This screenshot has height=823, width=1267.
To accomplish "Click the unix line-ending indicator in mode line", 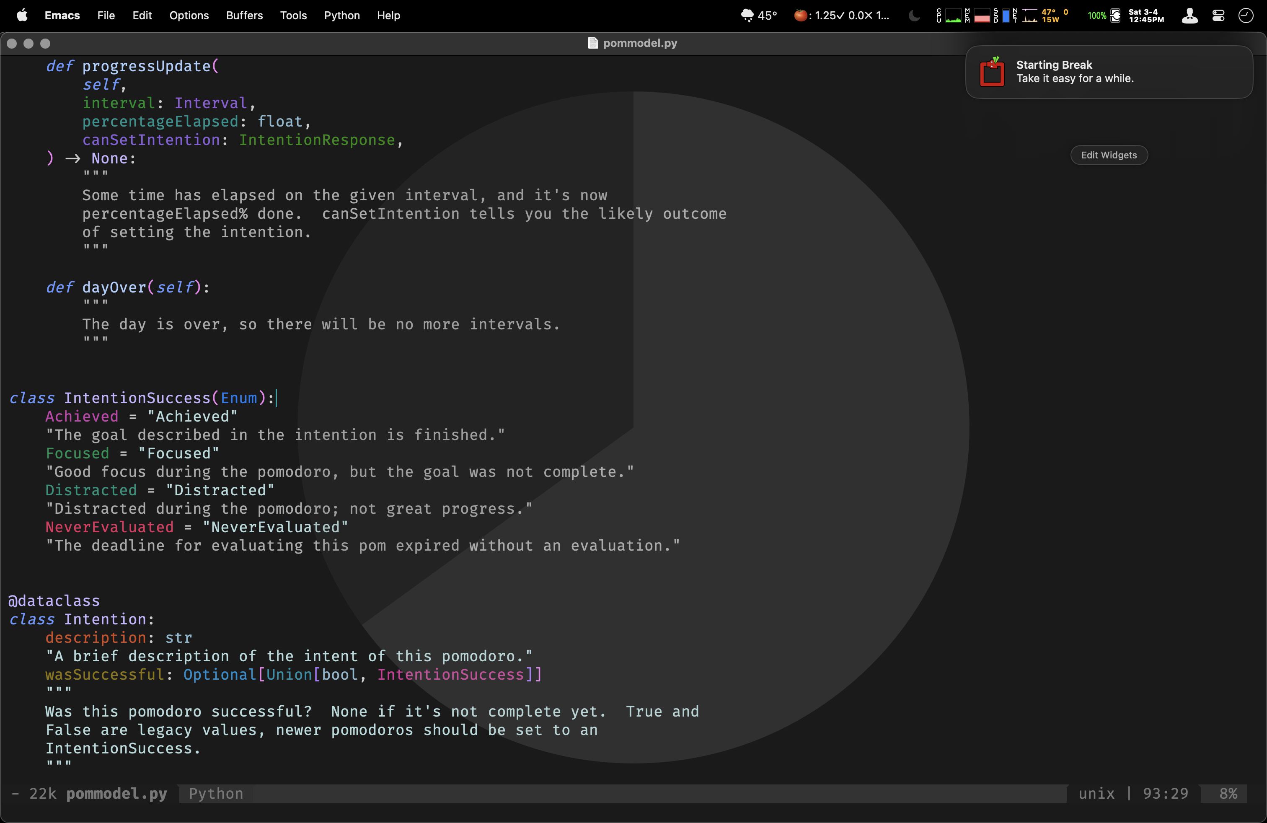I will (1096, 793).
